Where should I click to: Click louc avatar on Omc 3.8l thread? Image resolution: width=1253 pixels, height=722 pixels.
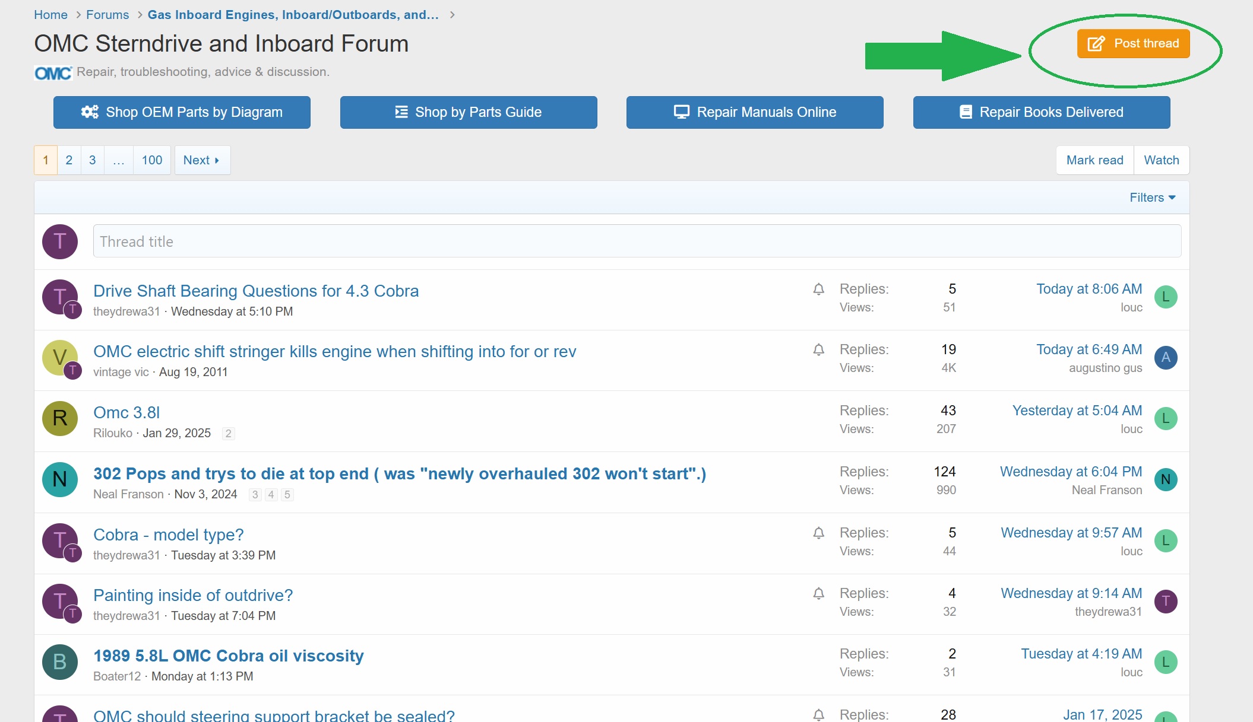[1166, 419]
